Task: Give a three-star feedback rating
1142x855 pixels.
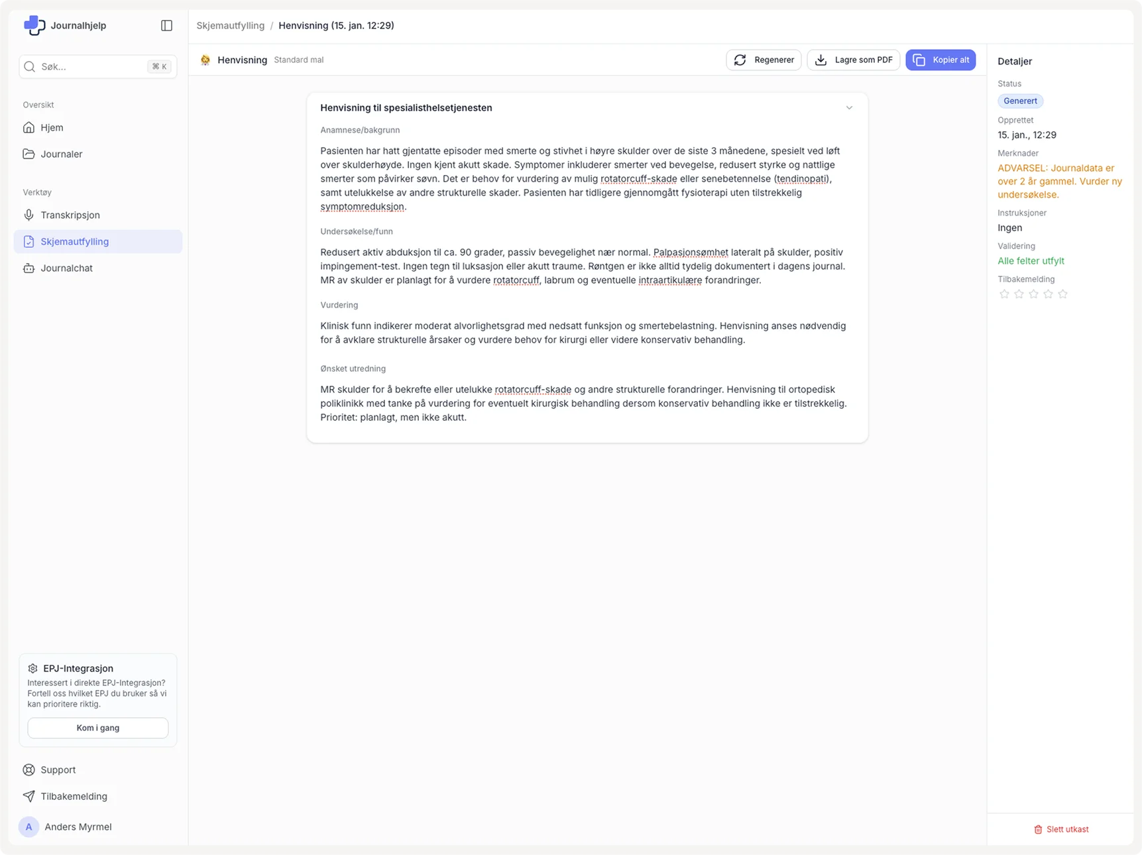Action: 1033,294
